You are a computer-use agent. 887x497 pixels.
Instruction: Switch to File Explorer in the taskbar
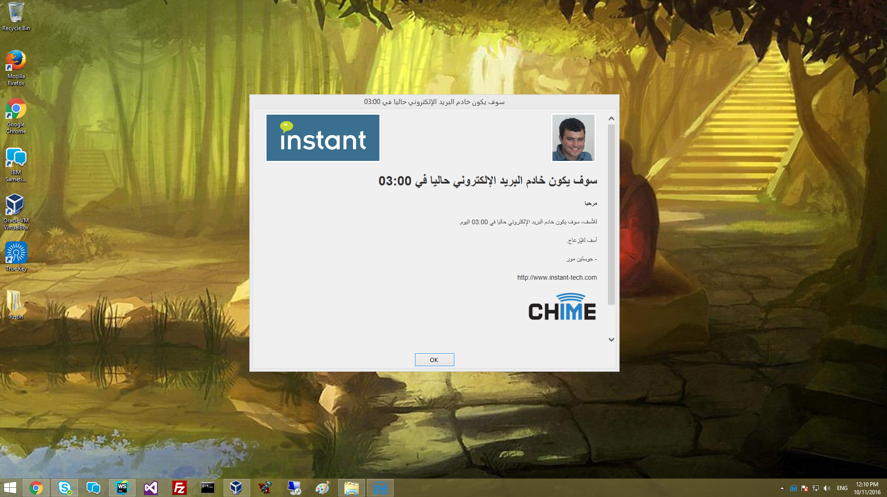[x=352, y=488]
